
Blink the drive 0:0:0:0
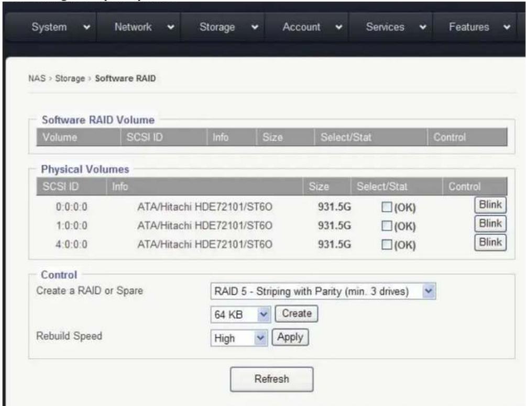490,205
